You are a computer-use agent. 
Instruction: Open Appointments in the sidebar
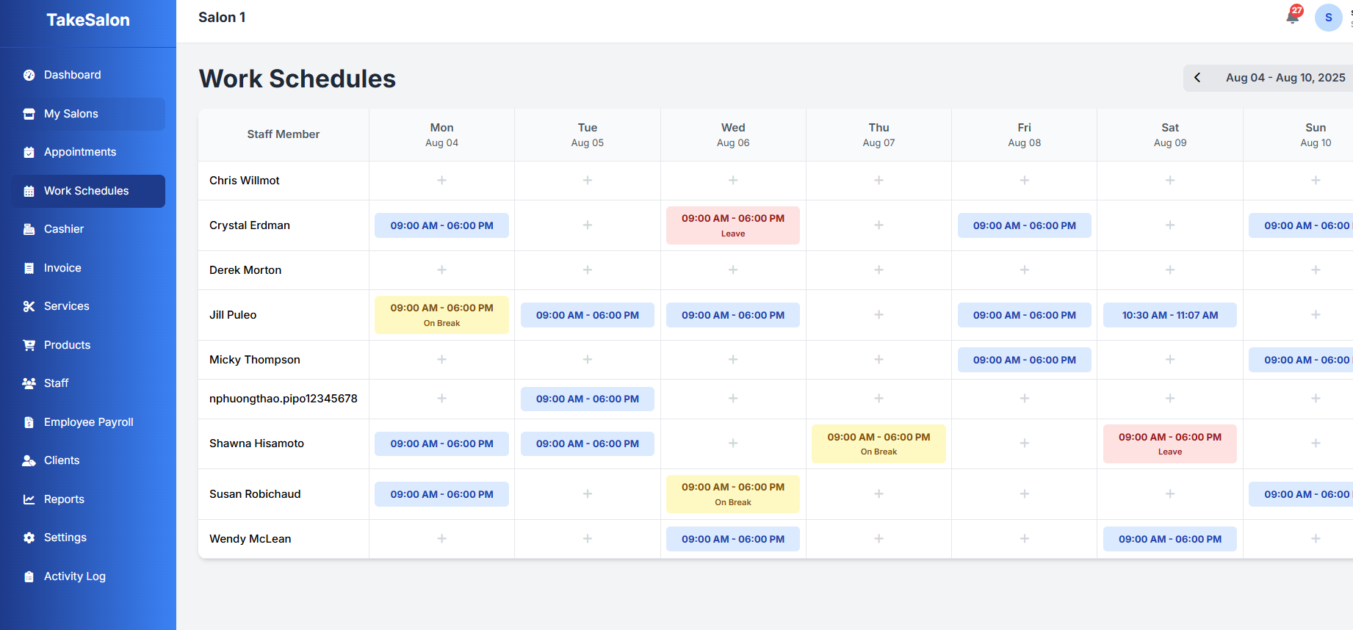80,152
